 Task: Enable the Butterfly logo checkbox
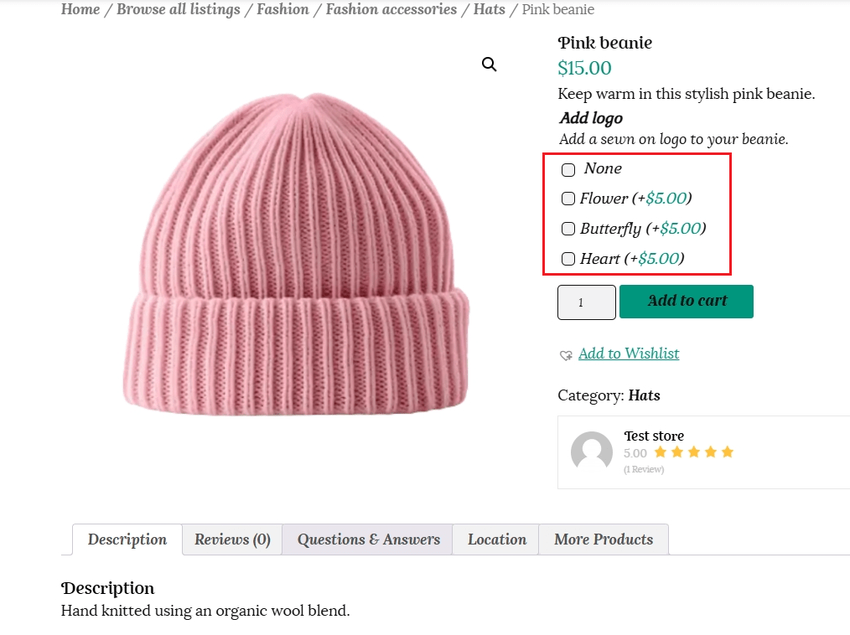point(568,229)
